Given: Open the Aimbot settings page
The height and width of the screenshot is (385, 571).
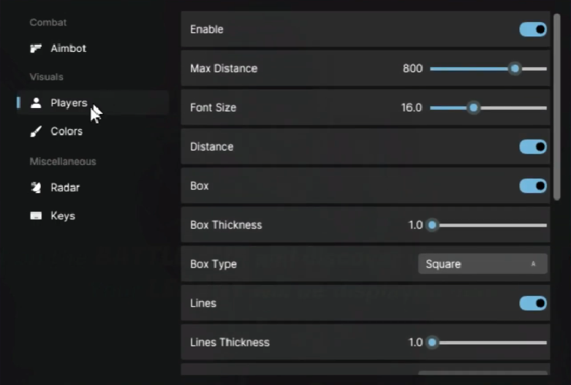Looking at the screenshot, I should click(x=68, y=49).
